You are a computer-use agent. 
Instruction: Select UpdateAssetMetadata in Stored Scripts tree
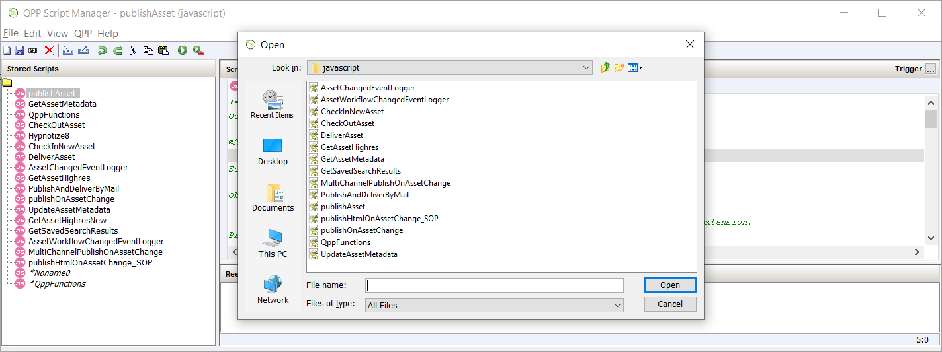click(x=69, y=210)
